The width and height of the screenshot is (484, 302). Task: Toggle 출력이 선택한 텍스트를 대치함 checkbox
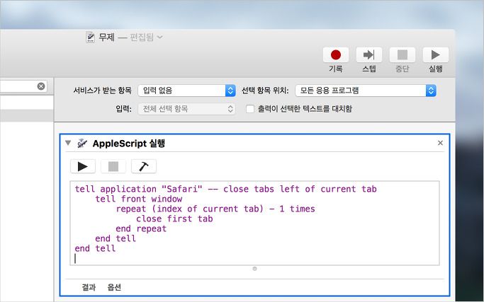click(249, 109)
